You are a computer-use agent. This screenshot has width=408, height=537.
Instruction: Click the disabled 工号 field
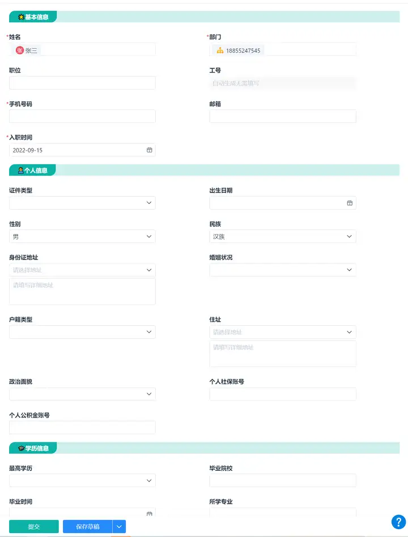coord(283,83)
